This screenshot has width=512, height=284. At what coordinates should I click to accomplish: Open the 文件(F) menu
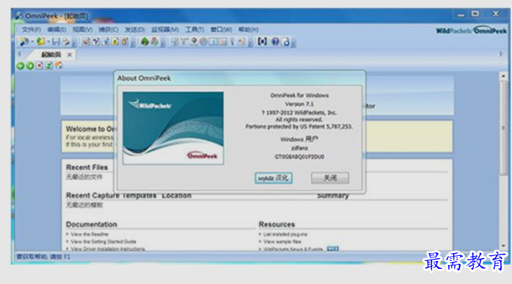(x=32, y=29)
